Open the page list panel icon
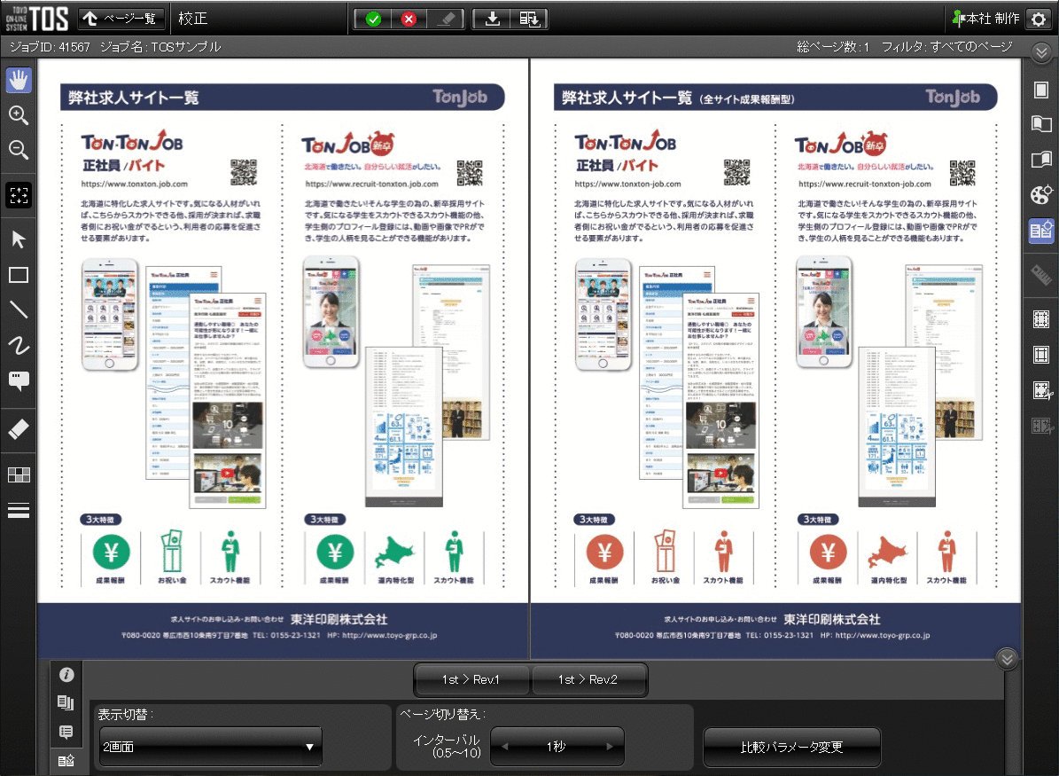This screenshot has height=776, width=1059. [x=66, y=703]
